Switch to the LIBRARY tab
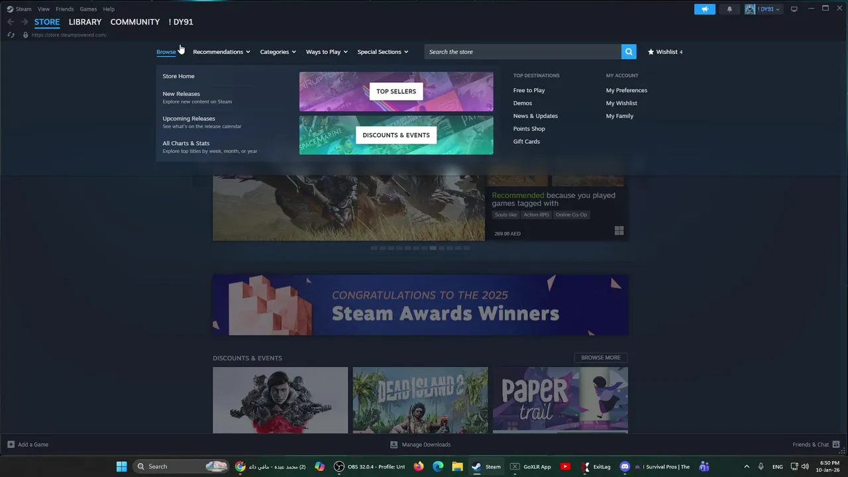 coord(85,22)
